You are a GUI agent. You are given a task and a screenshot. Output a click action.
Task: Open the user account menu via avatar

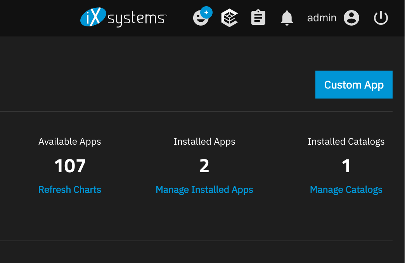click(x=351, y=17)
